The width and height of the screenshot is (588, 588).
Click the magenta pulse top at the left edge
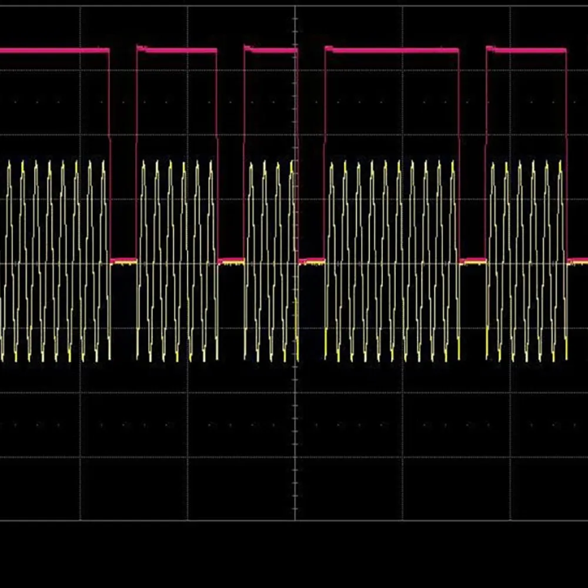tap(54, 51)
